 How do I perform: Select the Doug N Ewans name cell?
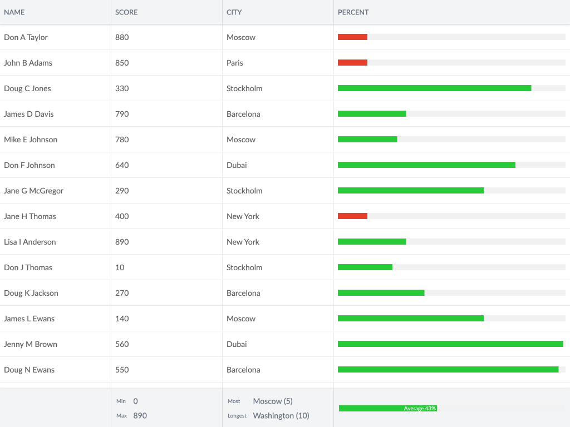(x=55, y=370)
